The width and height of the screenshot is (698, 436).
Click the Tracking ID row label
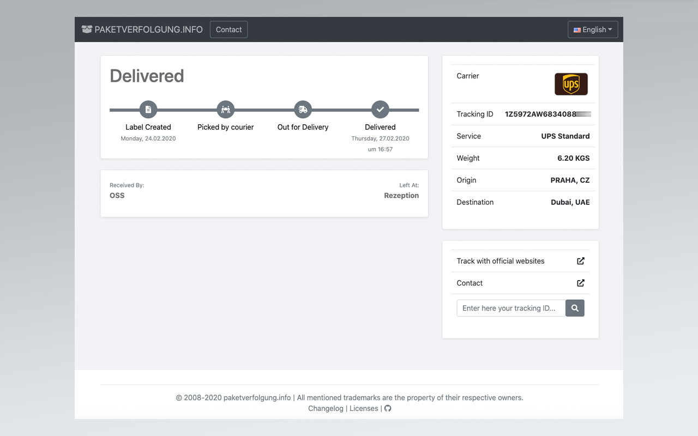(475, 114)
